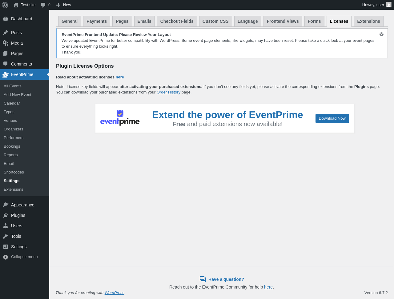Open the Order History link

click(x=168, y=92)
